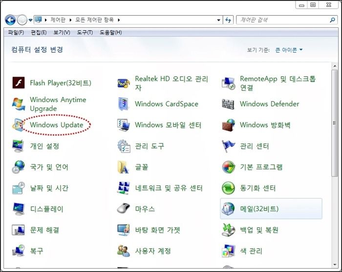The width and height of the screenshot is (342, 272).
Task: Open the Flash Player(32비트) icon
Action: pyautogui.click(x=19, y=83)
